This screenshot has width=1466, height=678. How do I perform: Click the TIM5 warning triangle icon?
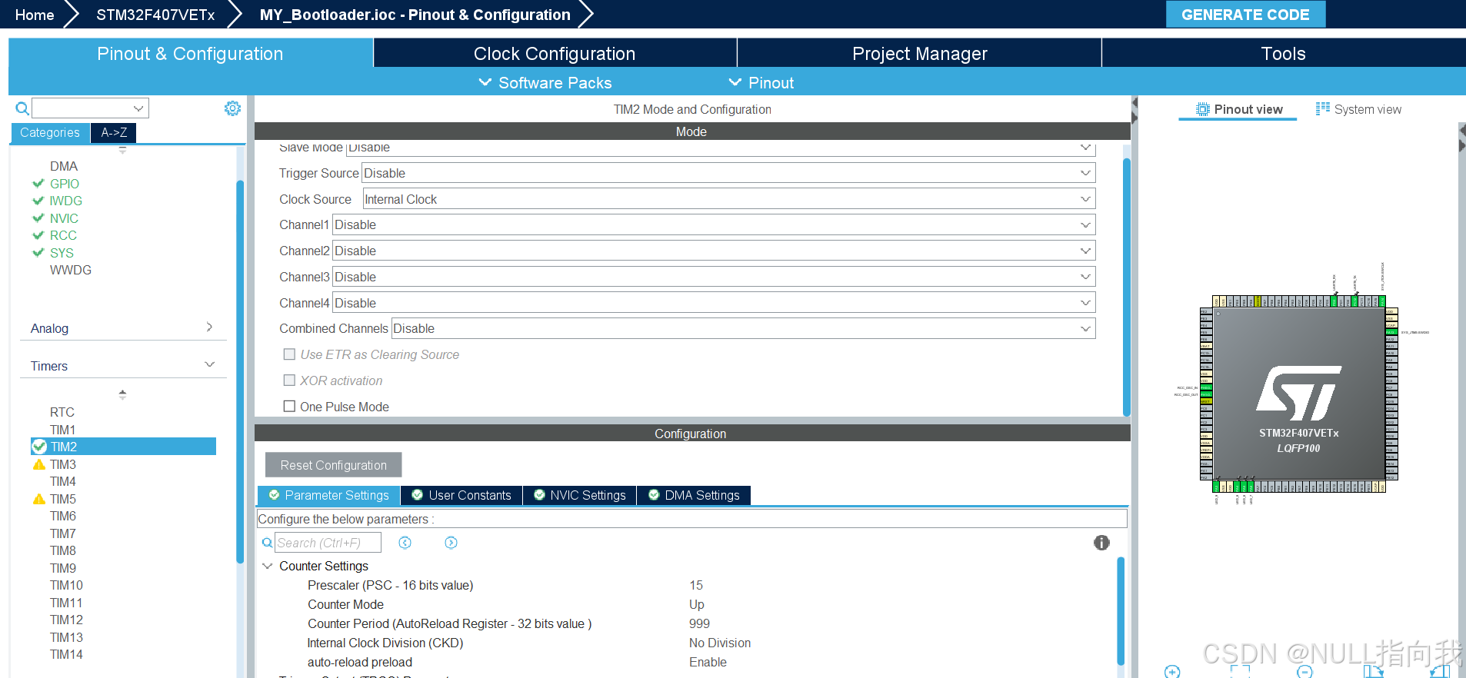(x=39, y=499)
